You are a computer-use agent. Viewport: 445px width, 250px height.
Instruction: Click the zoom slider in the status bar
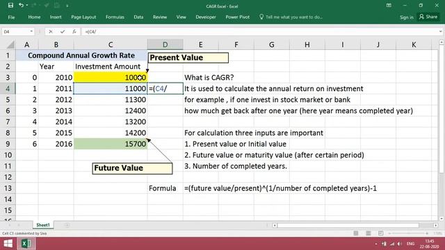409,233
